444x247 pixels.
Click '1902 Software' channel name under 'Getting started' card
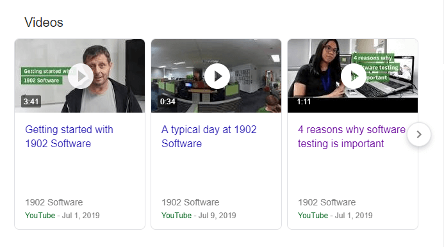pos(54,202)
